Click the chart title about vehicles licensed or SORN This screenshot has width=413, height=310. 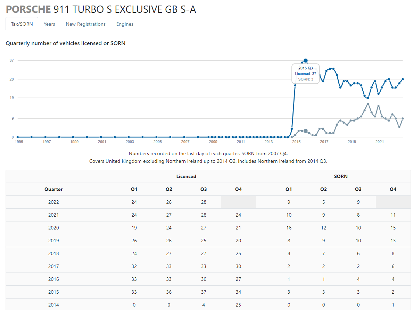pyautogui.click(x=66, y=43)
